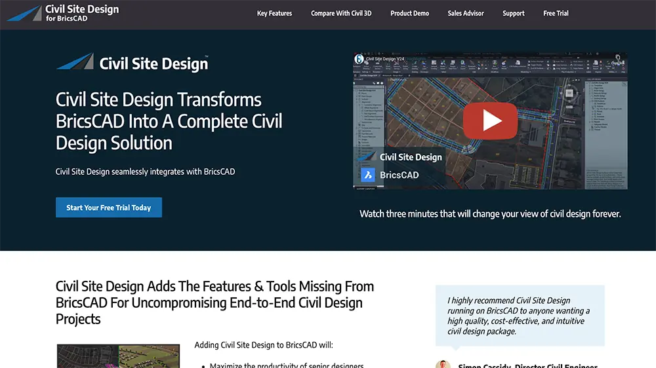Click the copy link icon on video
This screenshot has width=656, height=368.
(617, 58)
